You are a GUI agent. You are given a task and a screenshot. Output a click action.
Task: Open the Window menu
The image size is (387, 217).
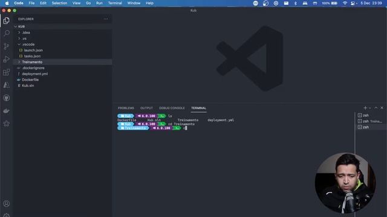134,3
